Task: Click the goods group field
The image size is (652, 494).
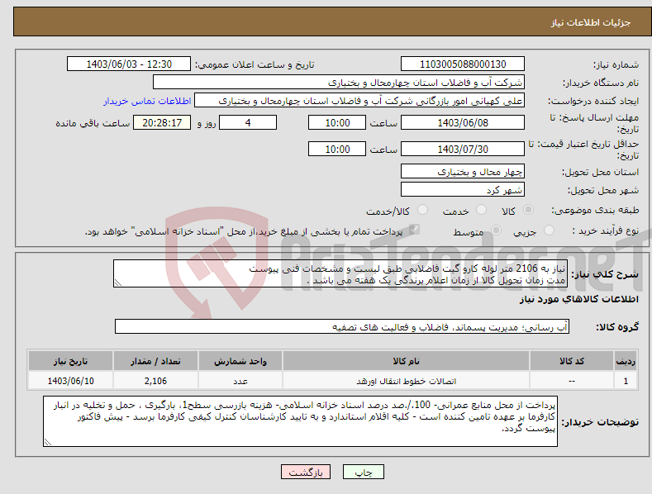Action: click(x=342, y=327)
